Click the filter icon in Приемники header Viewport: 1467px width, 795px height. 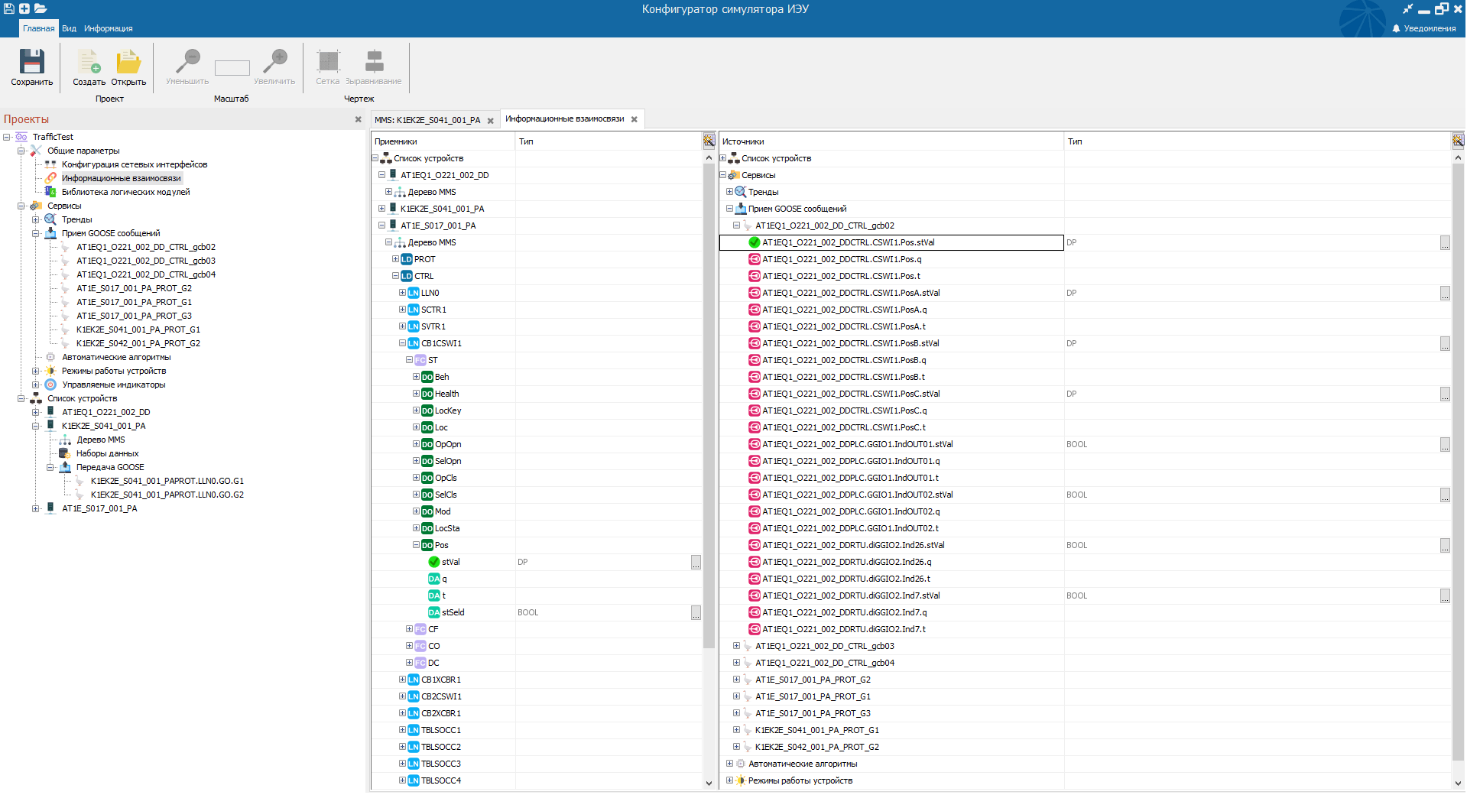coord(709,141)
